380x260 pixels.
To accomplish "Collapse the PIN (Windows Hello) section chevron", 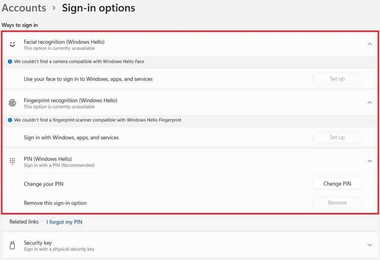I will point(369,161).
